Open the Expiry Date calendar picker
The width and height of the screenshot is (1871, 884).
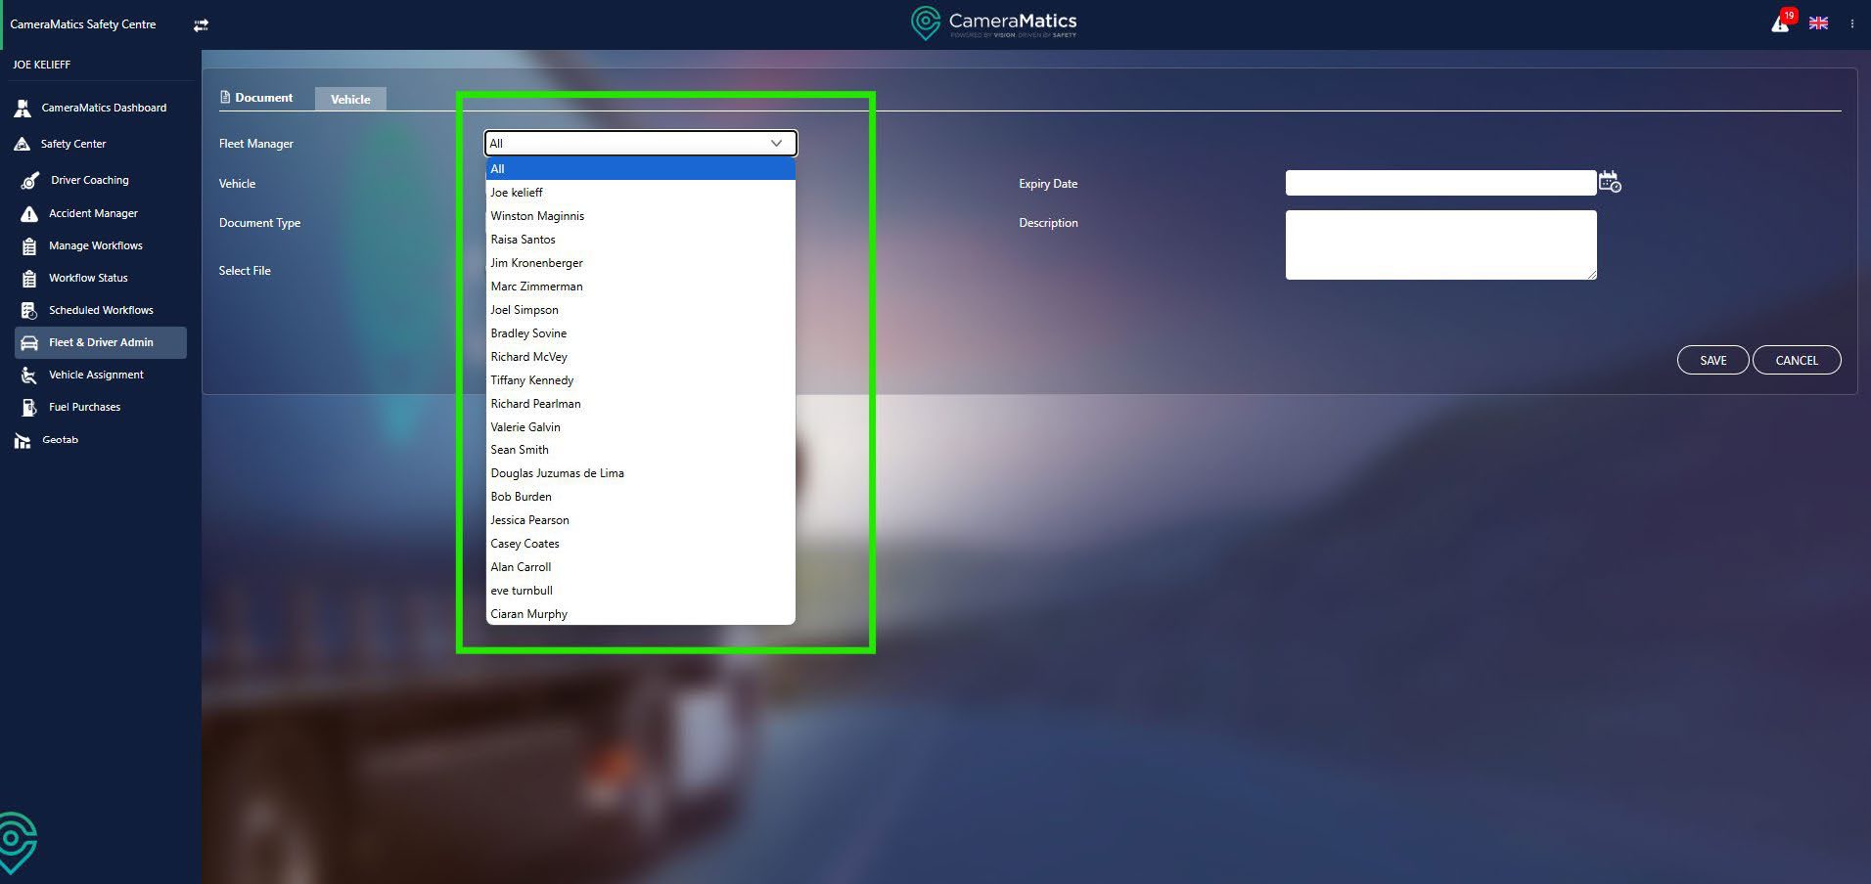1609,182
